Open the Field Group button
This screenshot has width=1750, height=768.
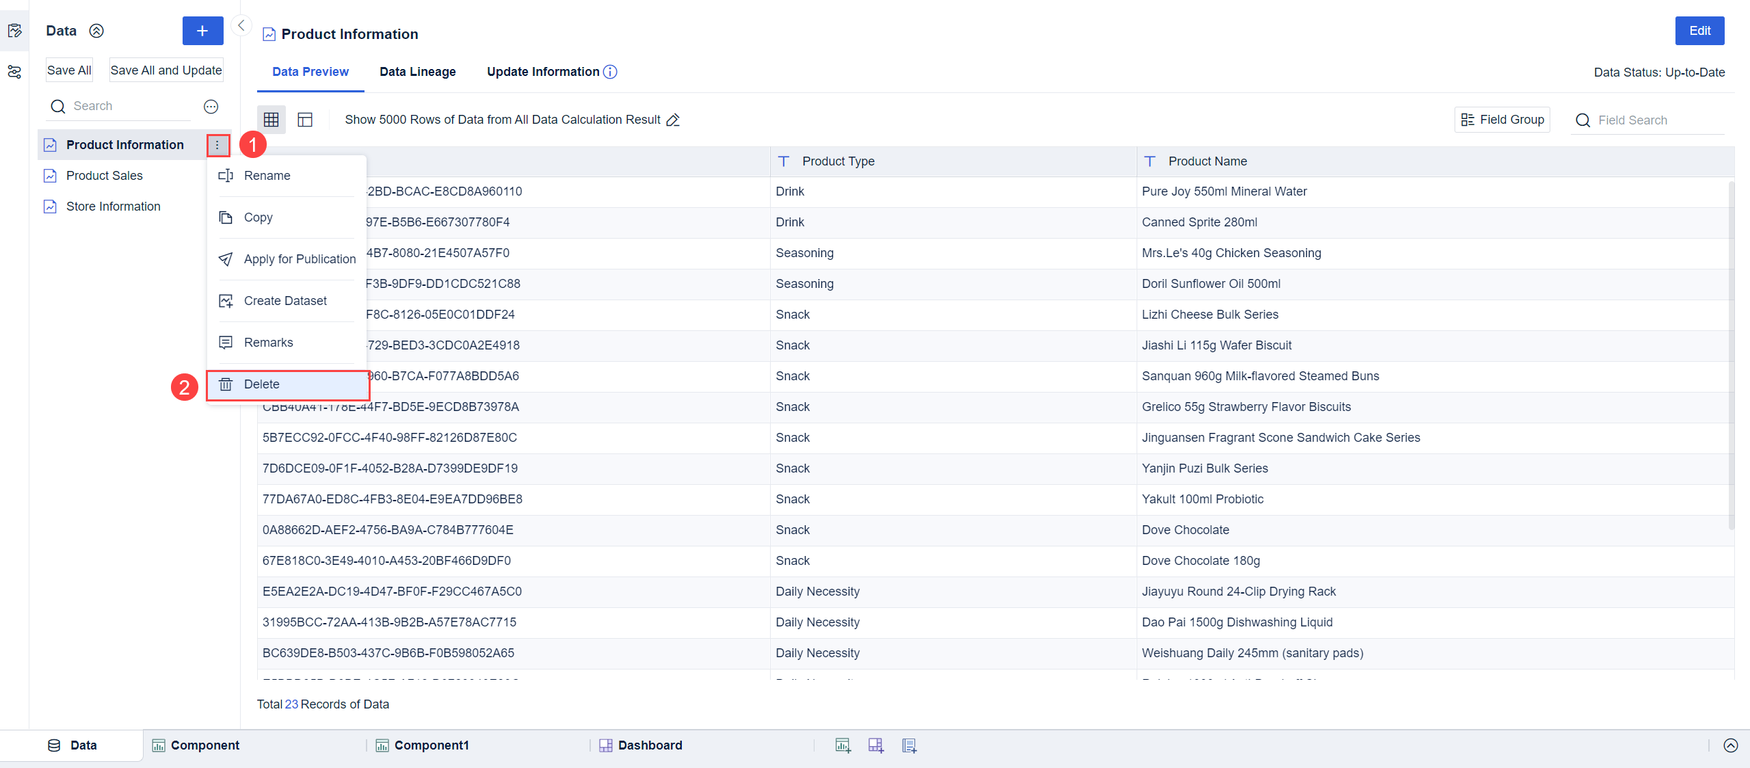tap(1502, 120)
